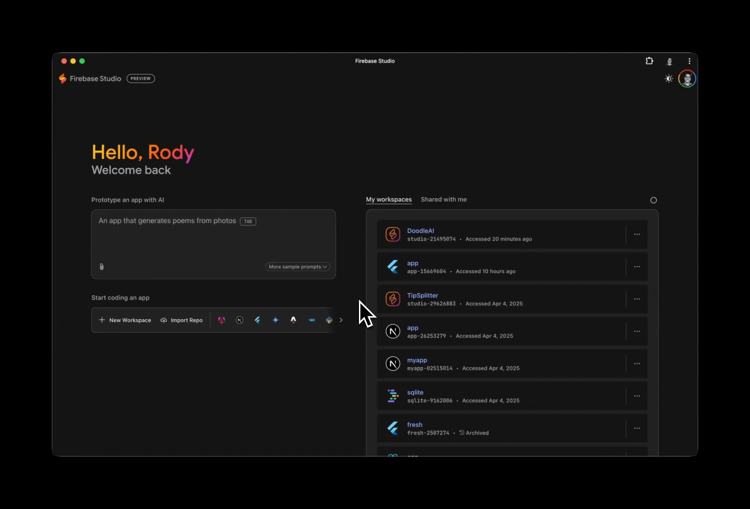Viewport: 750px width, 509px height.
Task: Open the sqlite workspace
Action: [x=415, y=392]
